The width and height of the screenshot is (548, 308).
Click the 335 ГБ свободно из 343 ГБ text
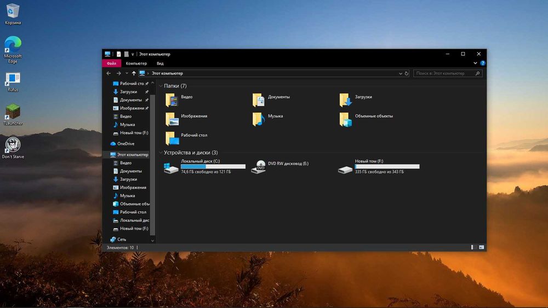coord(379,172)
